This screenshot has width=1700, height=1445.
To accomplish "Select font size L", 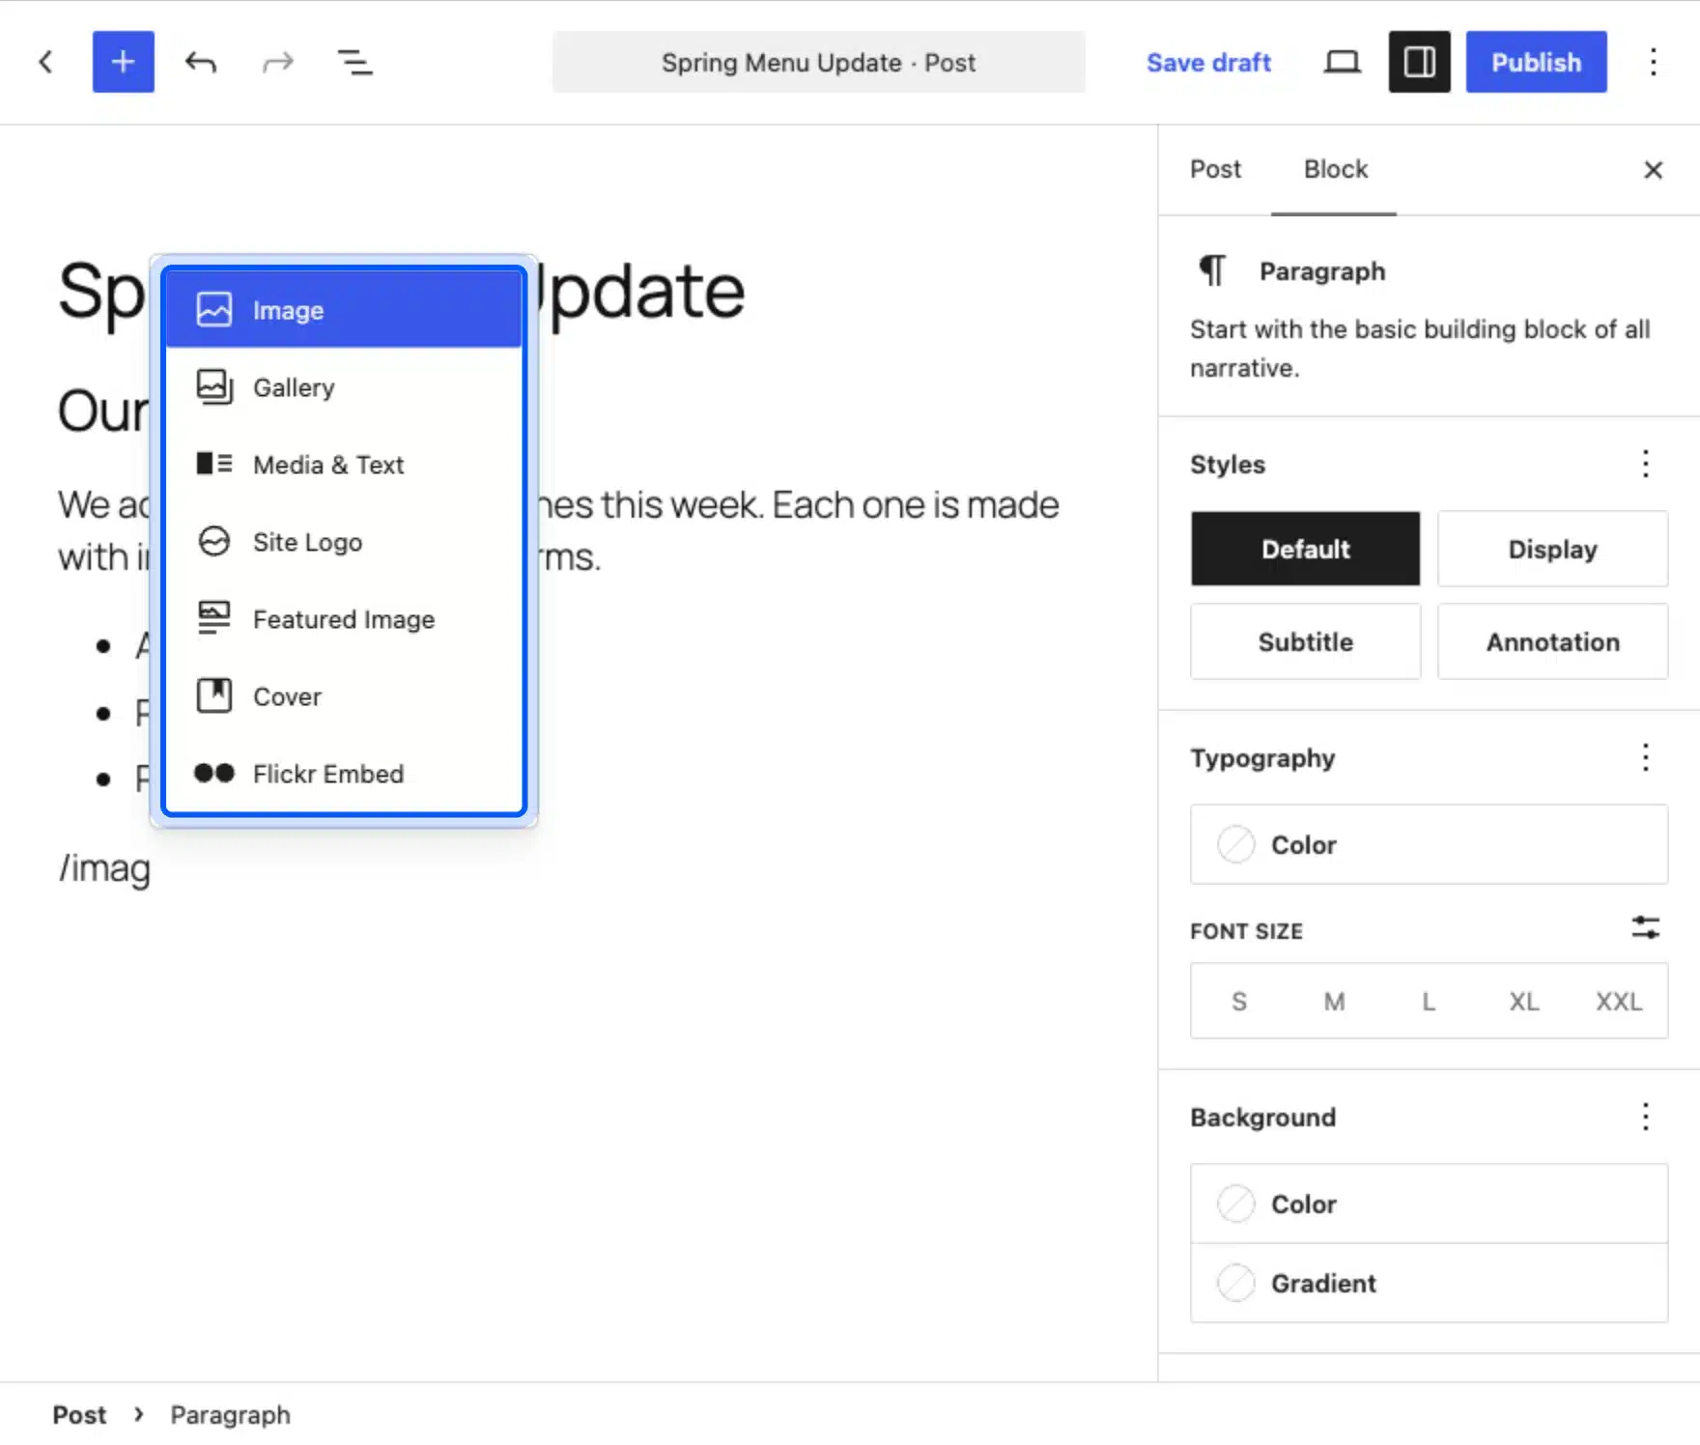I will pos(1429,1001).
